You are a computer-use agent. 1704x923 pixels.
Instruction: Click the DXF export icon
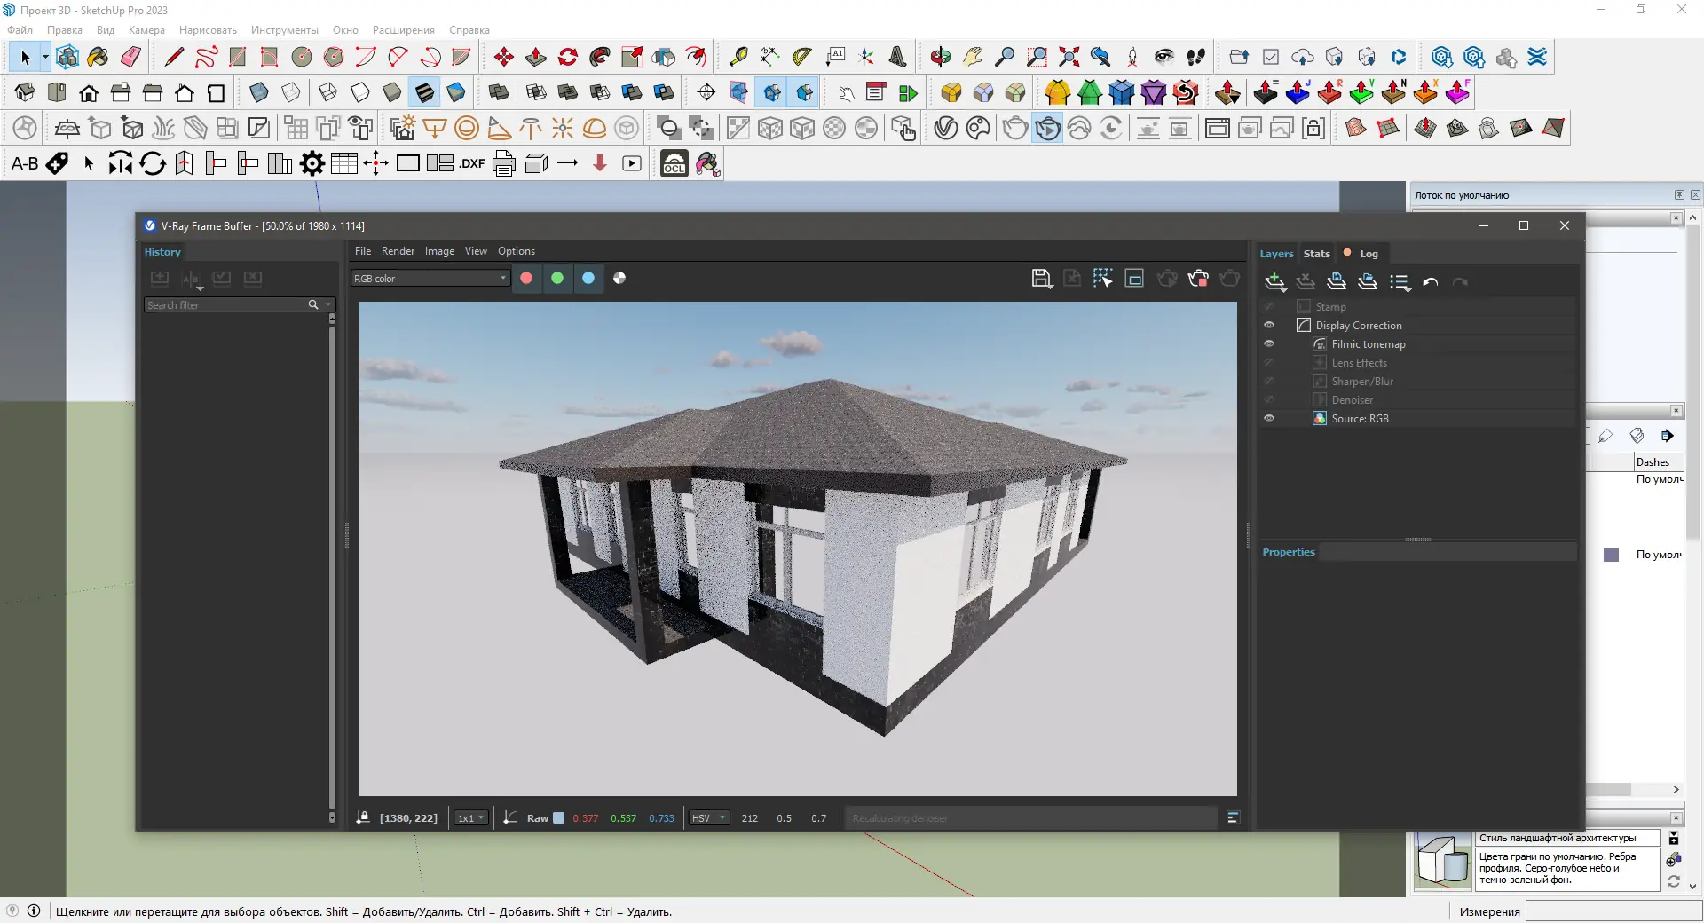click(471, 164)
